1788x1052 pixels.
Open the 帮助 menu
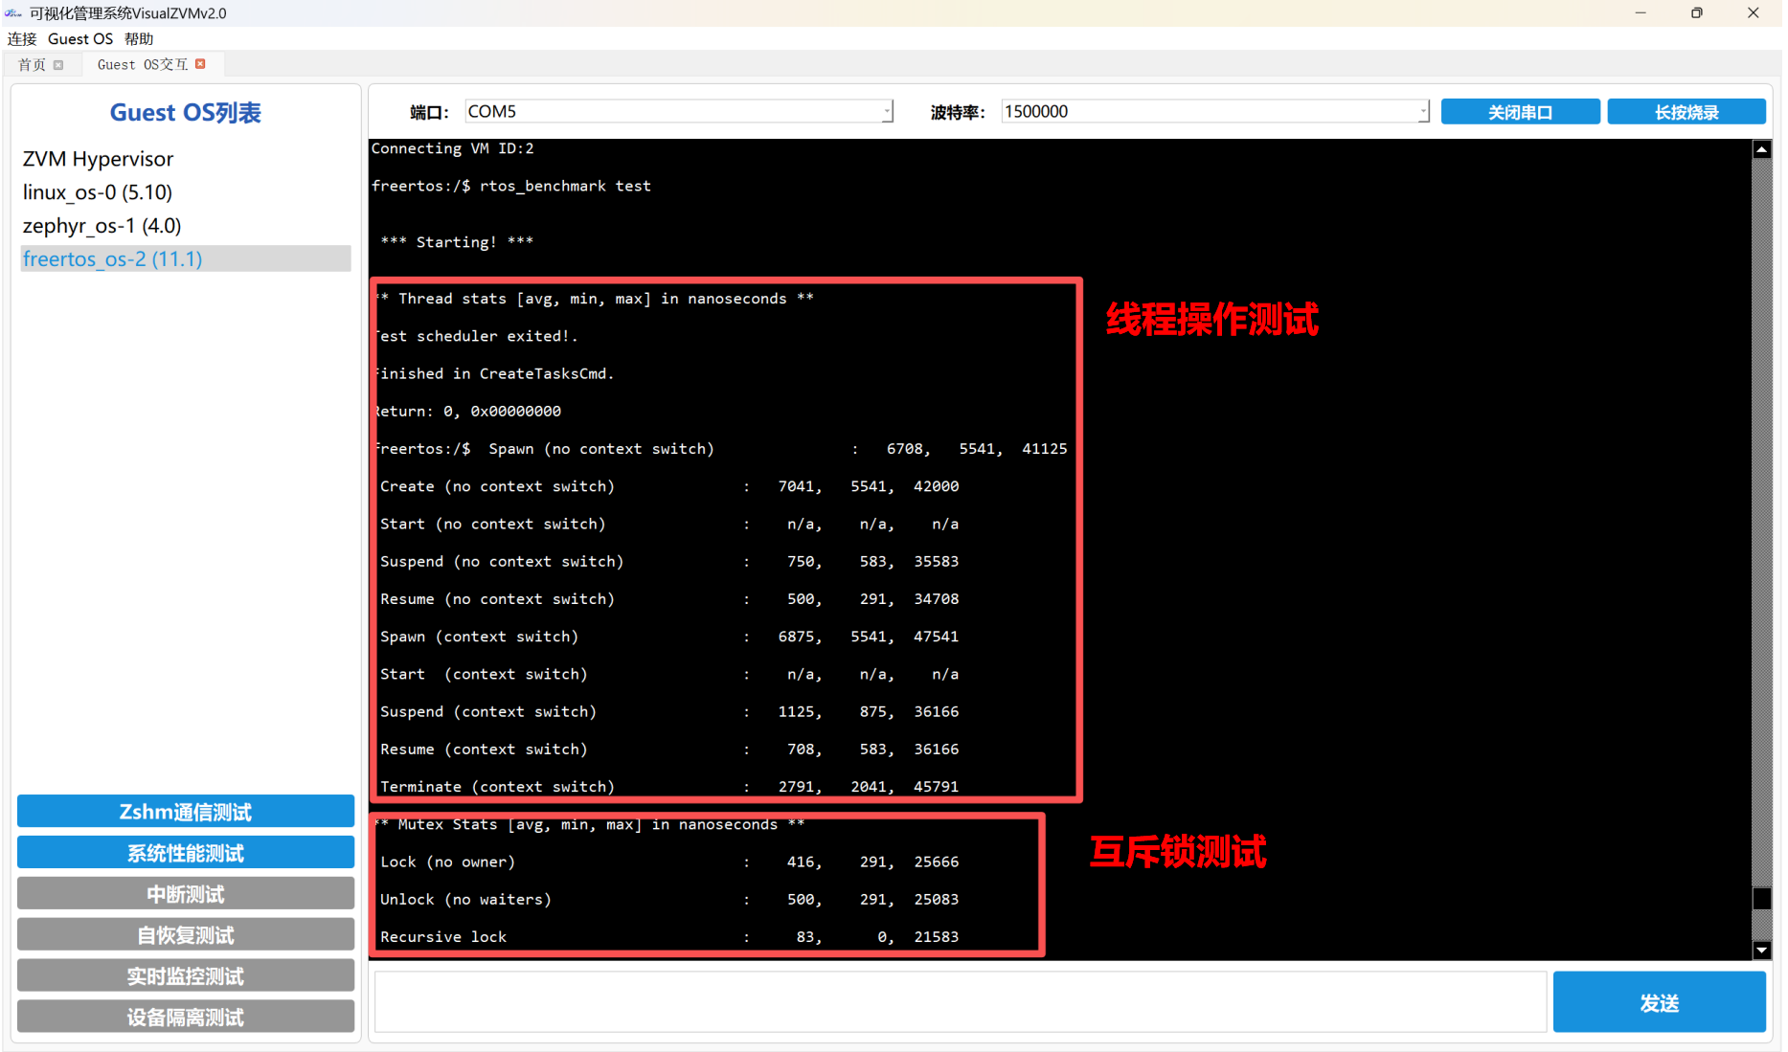pos(139,39)
